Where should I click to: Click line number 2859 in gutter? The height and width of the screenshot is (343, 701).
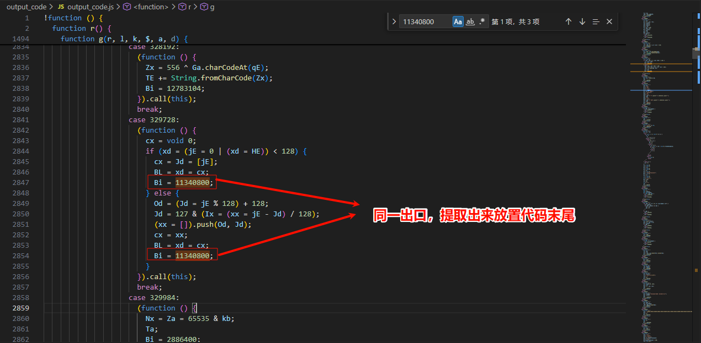click(x=20, y=308)
